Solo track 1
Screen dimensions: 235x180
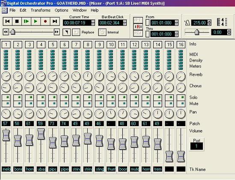(6, 97)
